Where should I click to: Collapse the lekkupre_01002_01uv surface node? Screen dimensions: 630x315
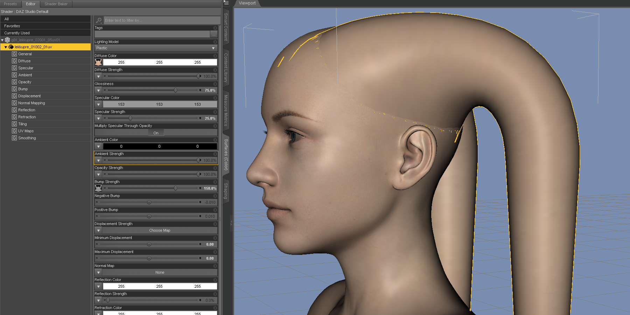coord(6,47)
